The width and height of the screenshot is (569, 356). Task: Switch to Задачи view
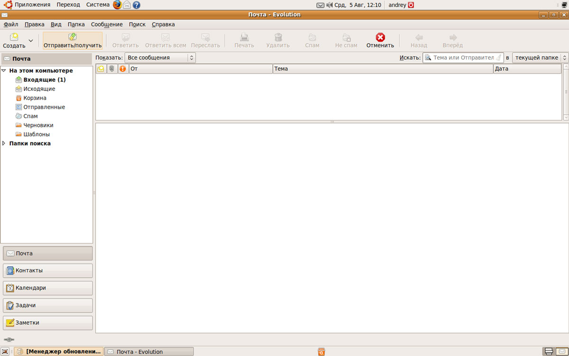pyautogui.click(x=48, y=305)
